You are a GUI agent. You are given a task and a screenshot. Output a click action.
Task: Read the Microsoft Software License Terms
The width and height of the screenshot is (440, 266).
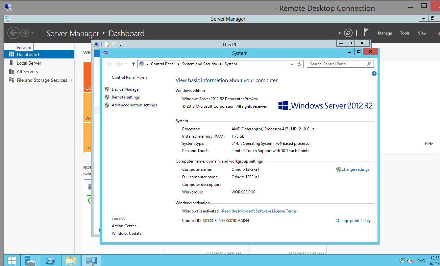point(259,211)
